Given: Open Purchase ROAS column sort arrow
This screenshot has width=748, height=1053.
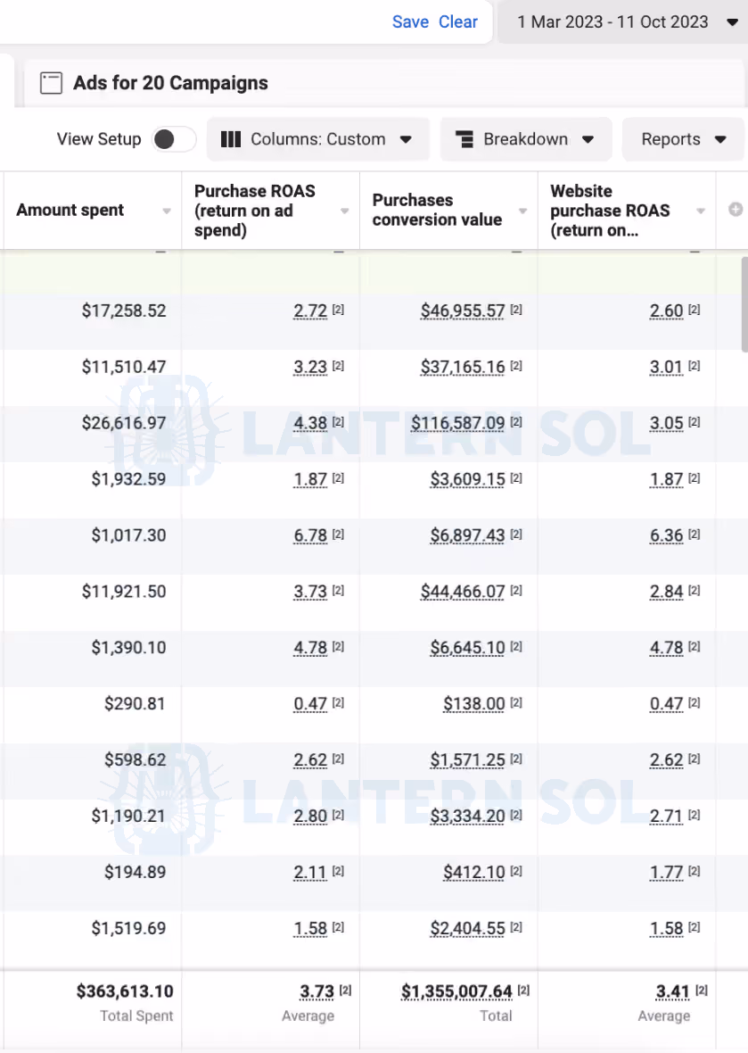Looking at the screenshot, I should [344, 211].
